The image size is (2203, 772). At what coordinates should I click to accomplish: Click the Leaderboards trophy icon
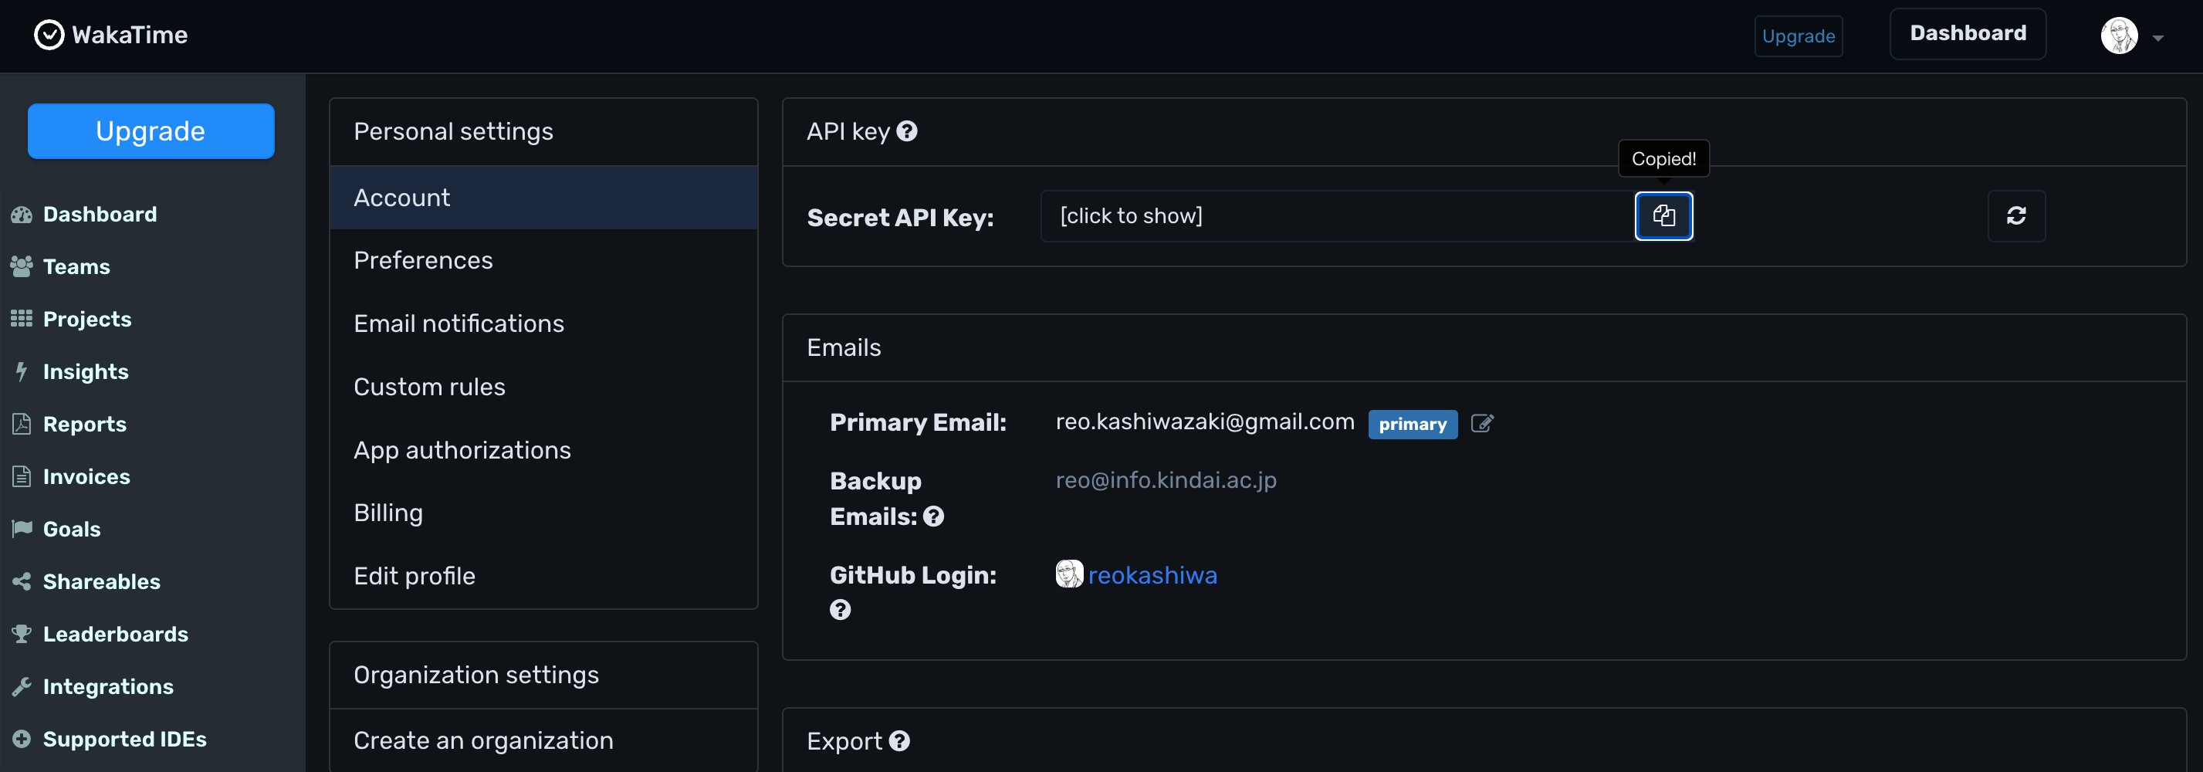click(21, 632)
